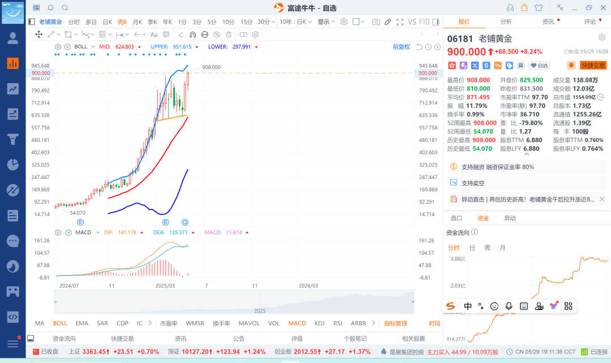Screen dimensions: 611x363
Task: Toggle the pin-link drawing lock icon
Action: pyautogui.click(x=205, y=34)
